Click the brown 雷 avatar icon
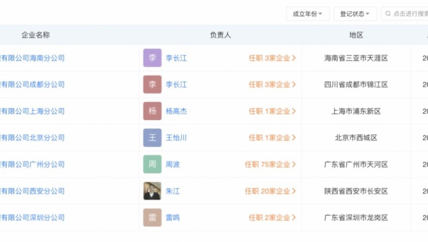This screenshot has width=428, height=242. click(153, 217)
